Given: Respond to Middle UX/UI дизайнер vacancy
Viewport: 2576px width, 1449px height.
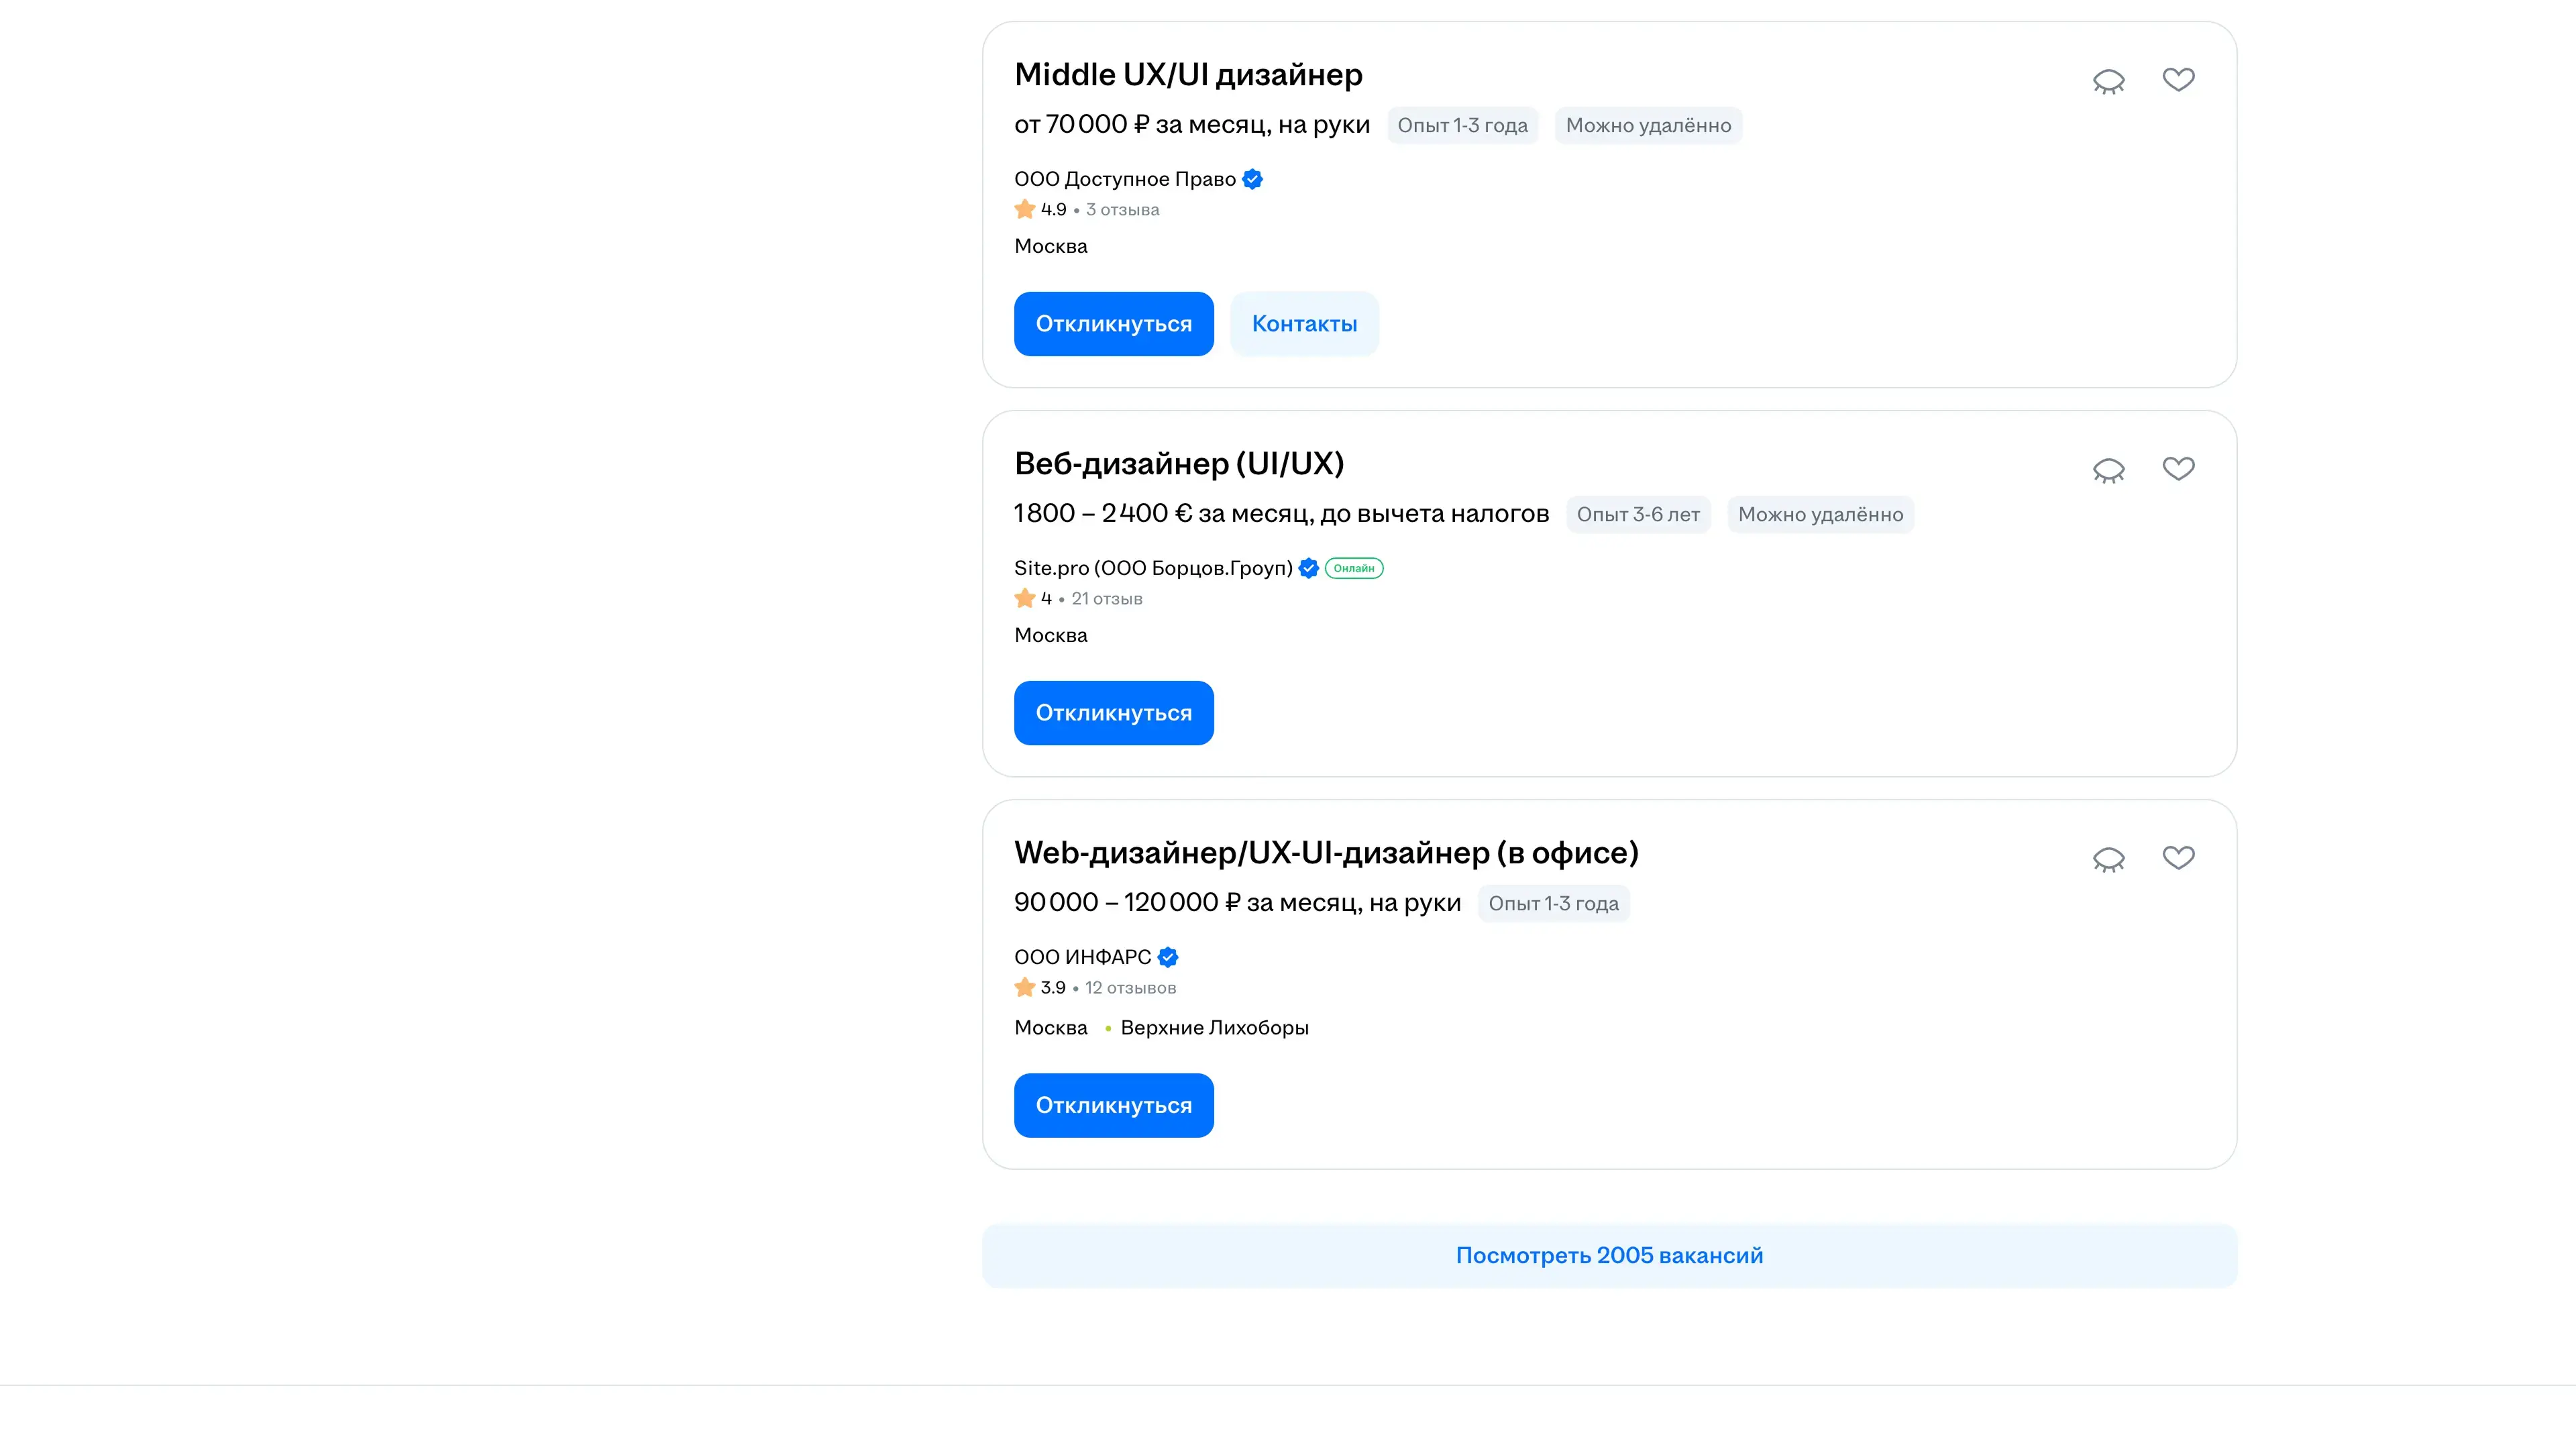Looking at the screenshot, I should coord(1113,324).
